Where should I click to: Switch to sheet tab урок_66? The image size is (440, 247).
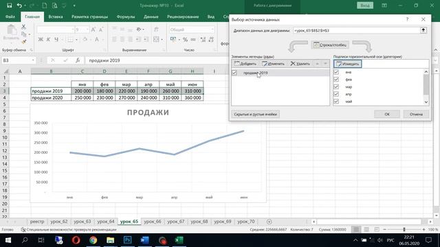[x=153, y=222]
